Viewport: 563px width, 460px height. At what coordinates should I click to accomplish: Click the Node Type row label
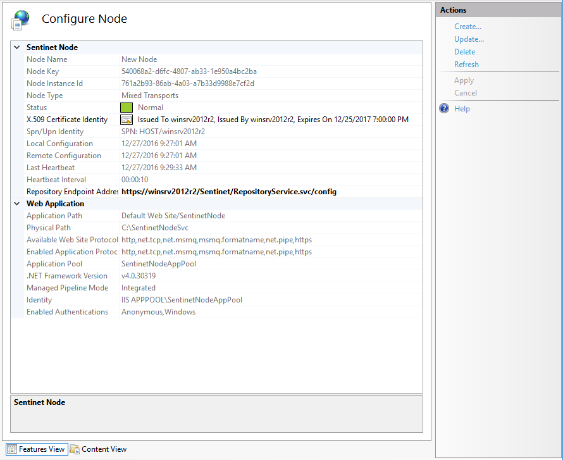click(x=44, y=96)
